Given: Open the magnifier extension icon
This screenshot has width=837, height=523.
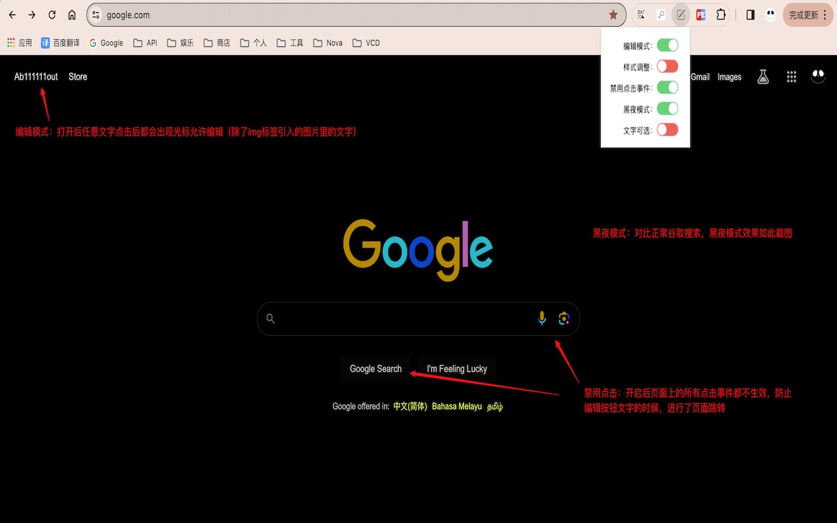Looking at the screenshot, I should tap(661, 15).
